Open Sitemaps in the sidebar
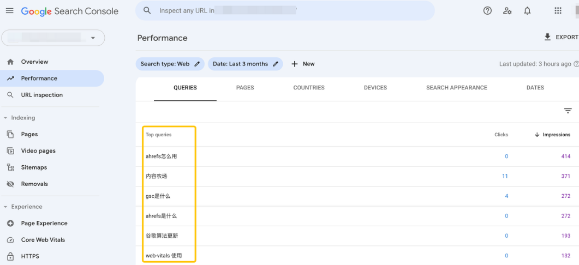 (x=34, y=167)
